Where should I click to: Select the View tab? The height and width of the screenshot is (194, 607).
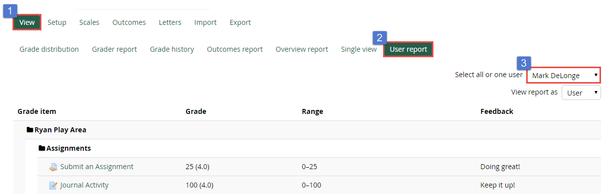coord(27,22)
